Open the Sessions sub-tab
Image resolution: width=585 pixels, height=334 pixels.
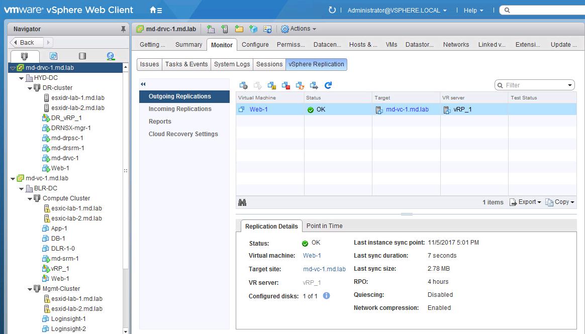tap(269, 64)
